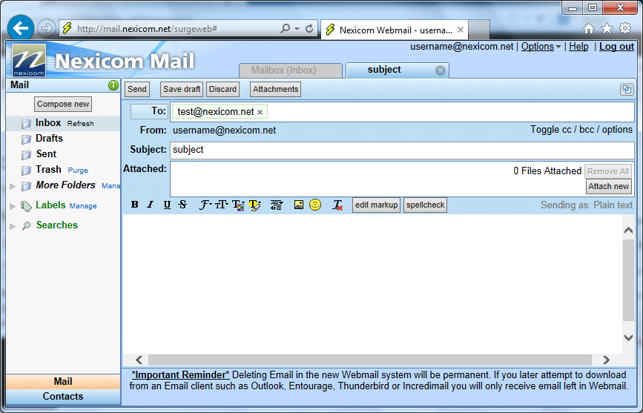Screen dimensions: 643x413
Task: Close the Nexicom Webmail browser tab
Action: pyautogui.click(x=461, y=30)
